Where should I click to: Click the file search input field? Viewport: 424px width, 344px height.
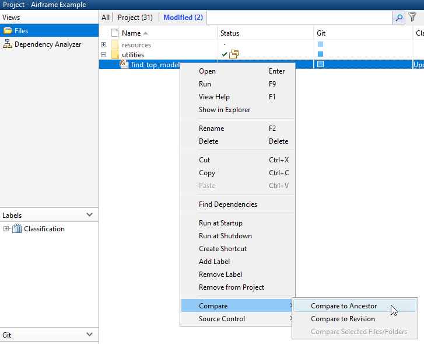(x=299, y=18)
